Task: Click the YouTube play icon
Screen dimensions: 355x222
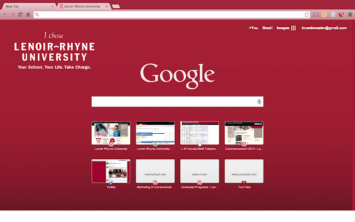Action: (244, 183)
